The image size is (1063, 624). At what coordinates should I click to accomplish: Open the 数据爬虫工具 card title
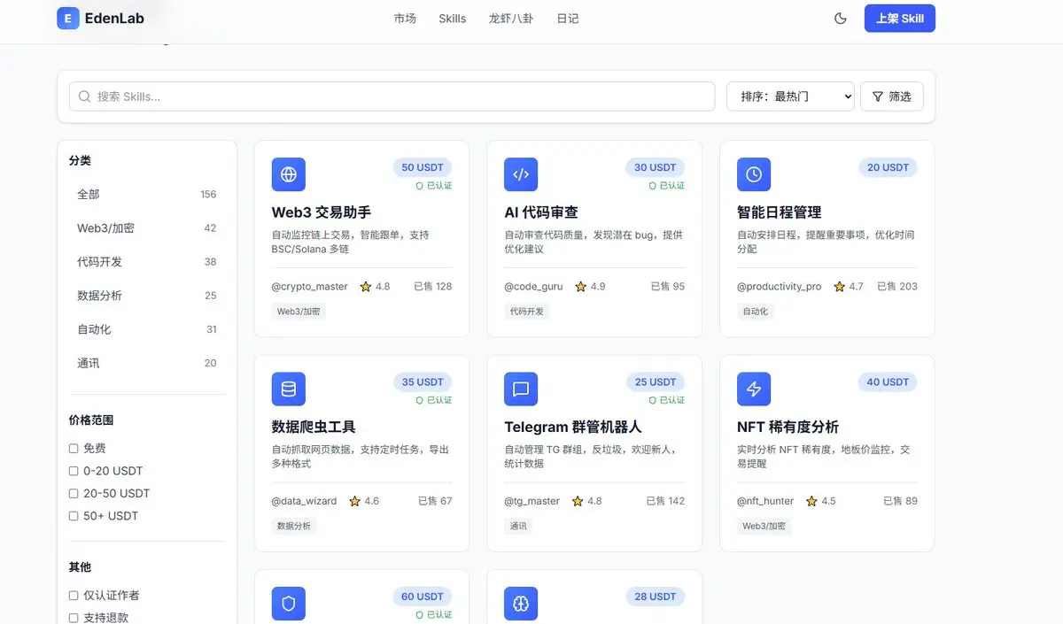[314, 427]
